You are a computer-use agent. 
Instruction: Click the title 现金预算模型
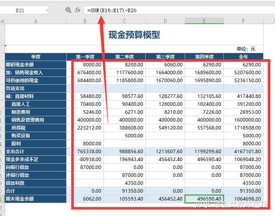click(134, 34)
